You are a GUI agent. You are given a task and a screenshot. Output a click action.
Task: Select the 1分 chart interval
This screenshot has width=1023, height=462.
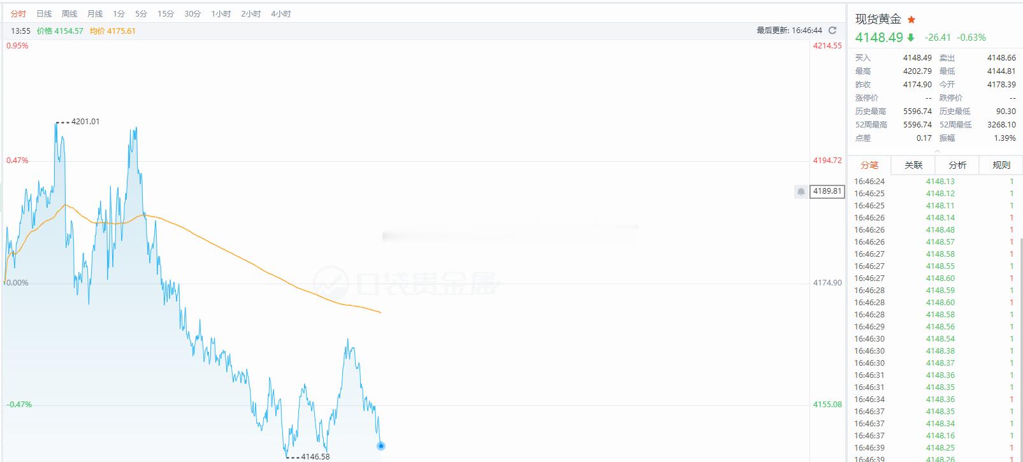119,13
